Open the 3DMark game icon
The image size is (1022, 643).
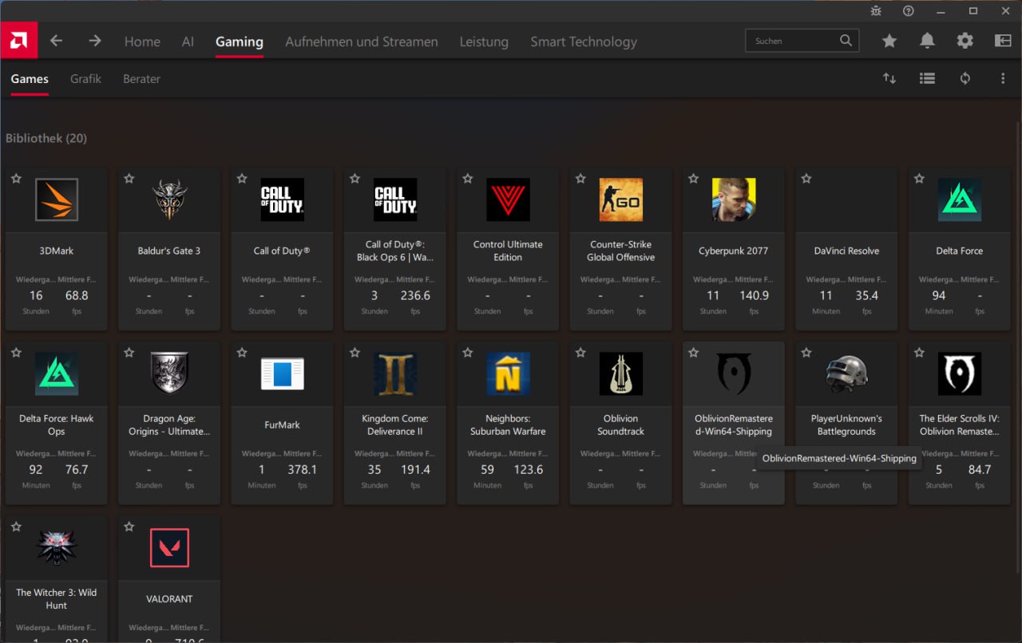57,199
